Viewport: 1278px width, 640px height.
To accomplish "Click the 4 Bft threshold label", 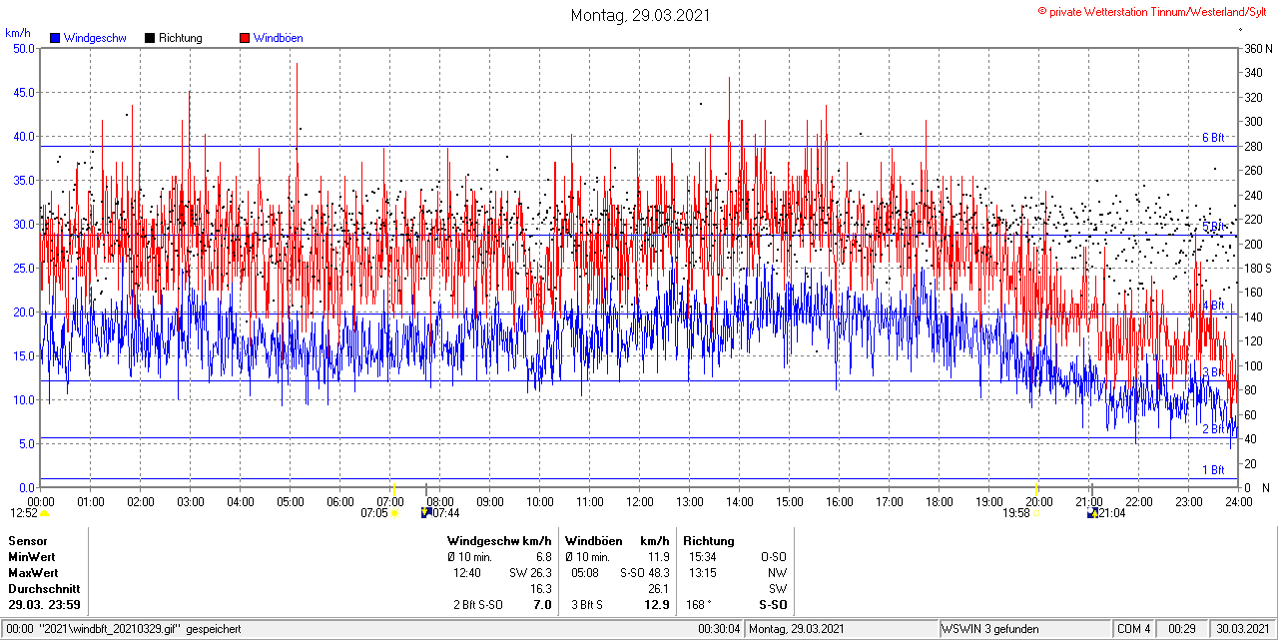I will 1212,306.
